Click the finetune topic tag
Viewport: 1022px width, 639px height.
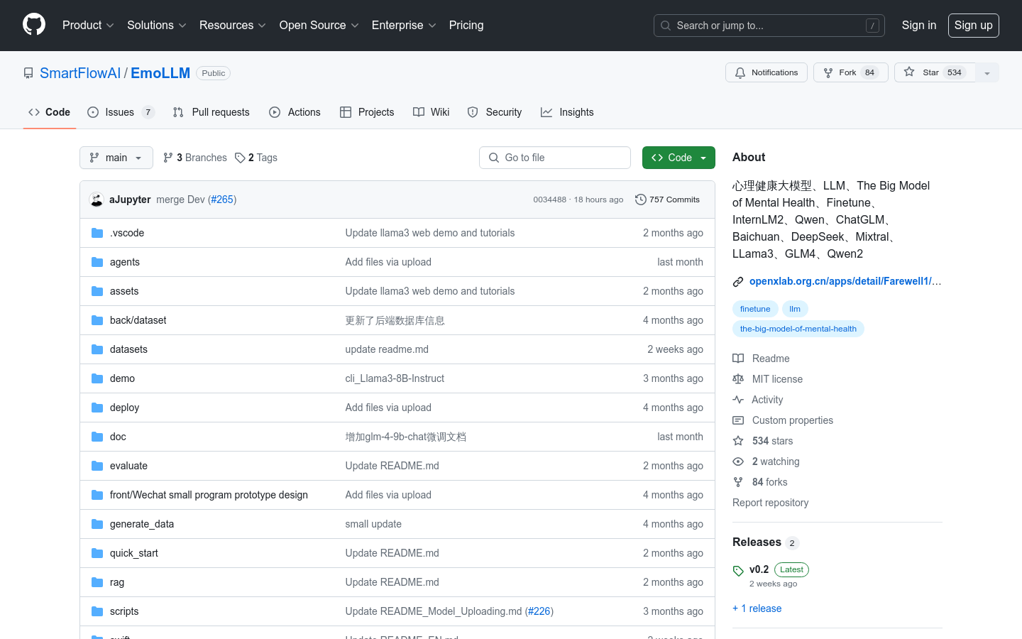(755, 309)
